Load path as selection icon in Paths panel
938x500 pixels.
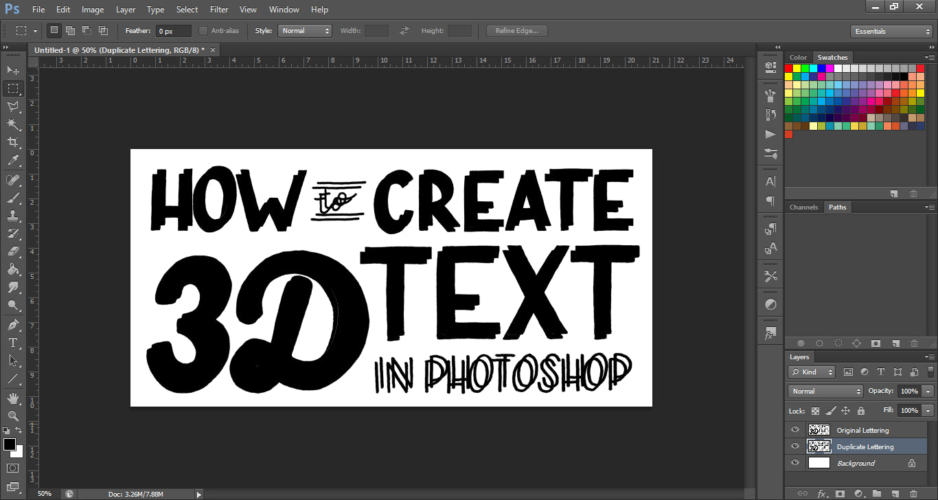point(838,343)
